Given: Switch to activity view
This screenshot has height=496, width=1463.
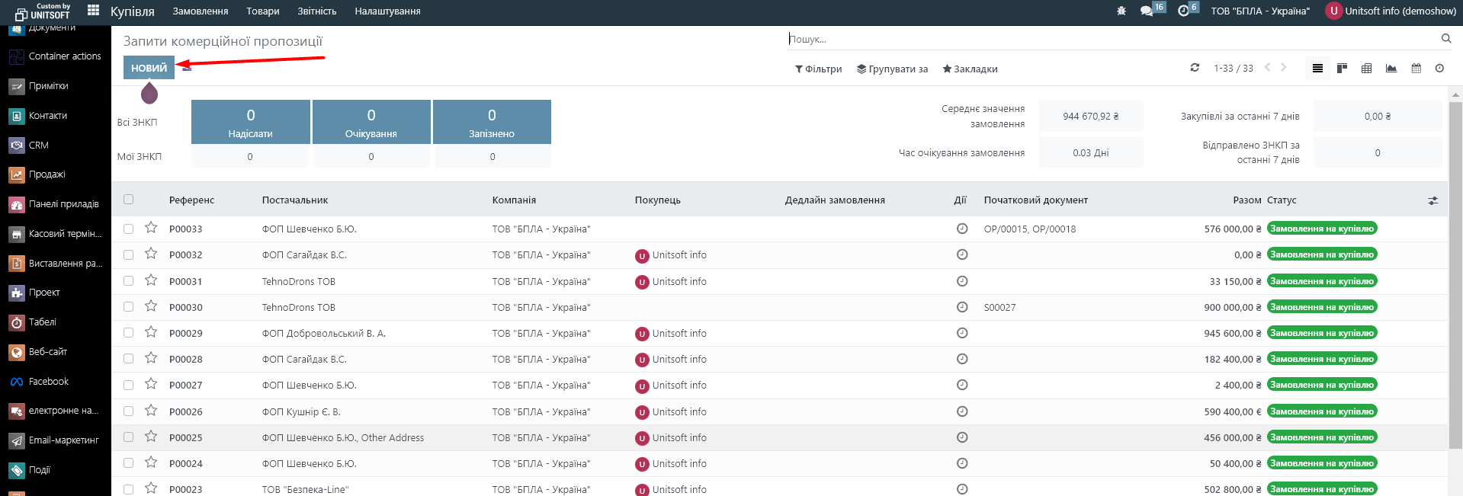Looking at the screenshot, I should (1439, 69).
